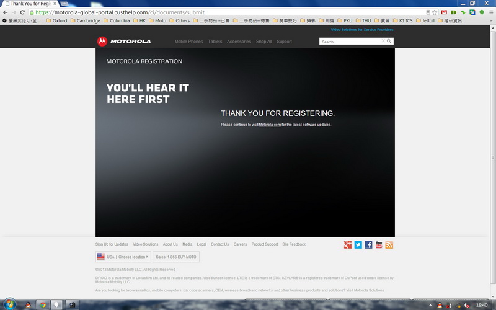
Task: Open the Oxford bookmarks folder
Action: tap(56, 20)
